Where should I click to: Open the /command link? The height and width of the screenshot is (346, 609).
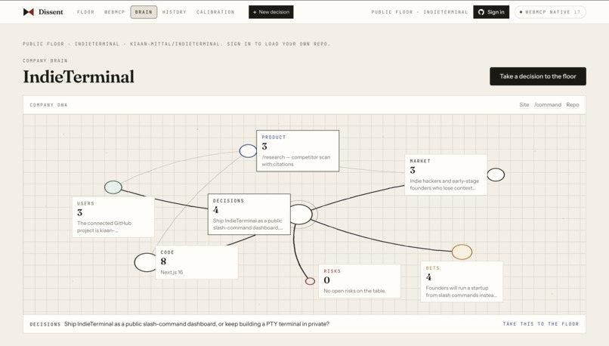[548, 105]
